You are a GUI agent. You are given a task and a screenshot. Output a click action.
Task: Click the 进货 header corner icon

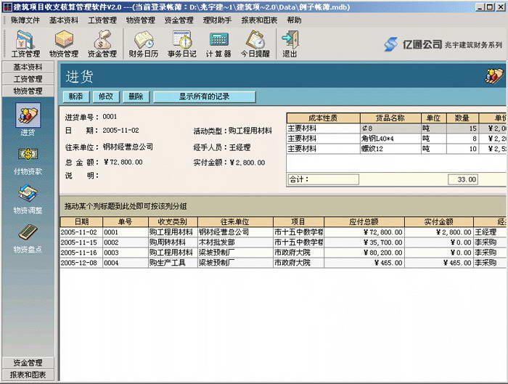494,76
